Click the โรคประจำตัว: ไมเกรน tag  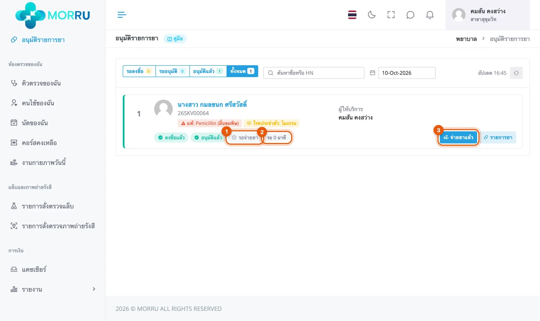pos(272,123)
